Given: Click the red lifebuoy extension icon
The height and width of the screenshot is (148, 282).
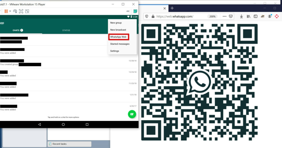Looking at the screenshot, I should click(276, 16).
